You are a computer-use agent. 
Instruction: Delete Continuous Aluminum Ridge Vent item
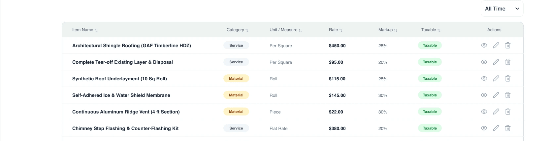[508, 112]
